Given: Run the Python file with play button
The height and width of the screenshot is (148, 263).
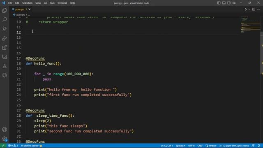Looking at the screenshot, I should [246, 9].
